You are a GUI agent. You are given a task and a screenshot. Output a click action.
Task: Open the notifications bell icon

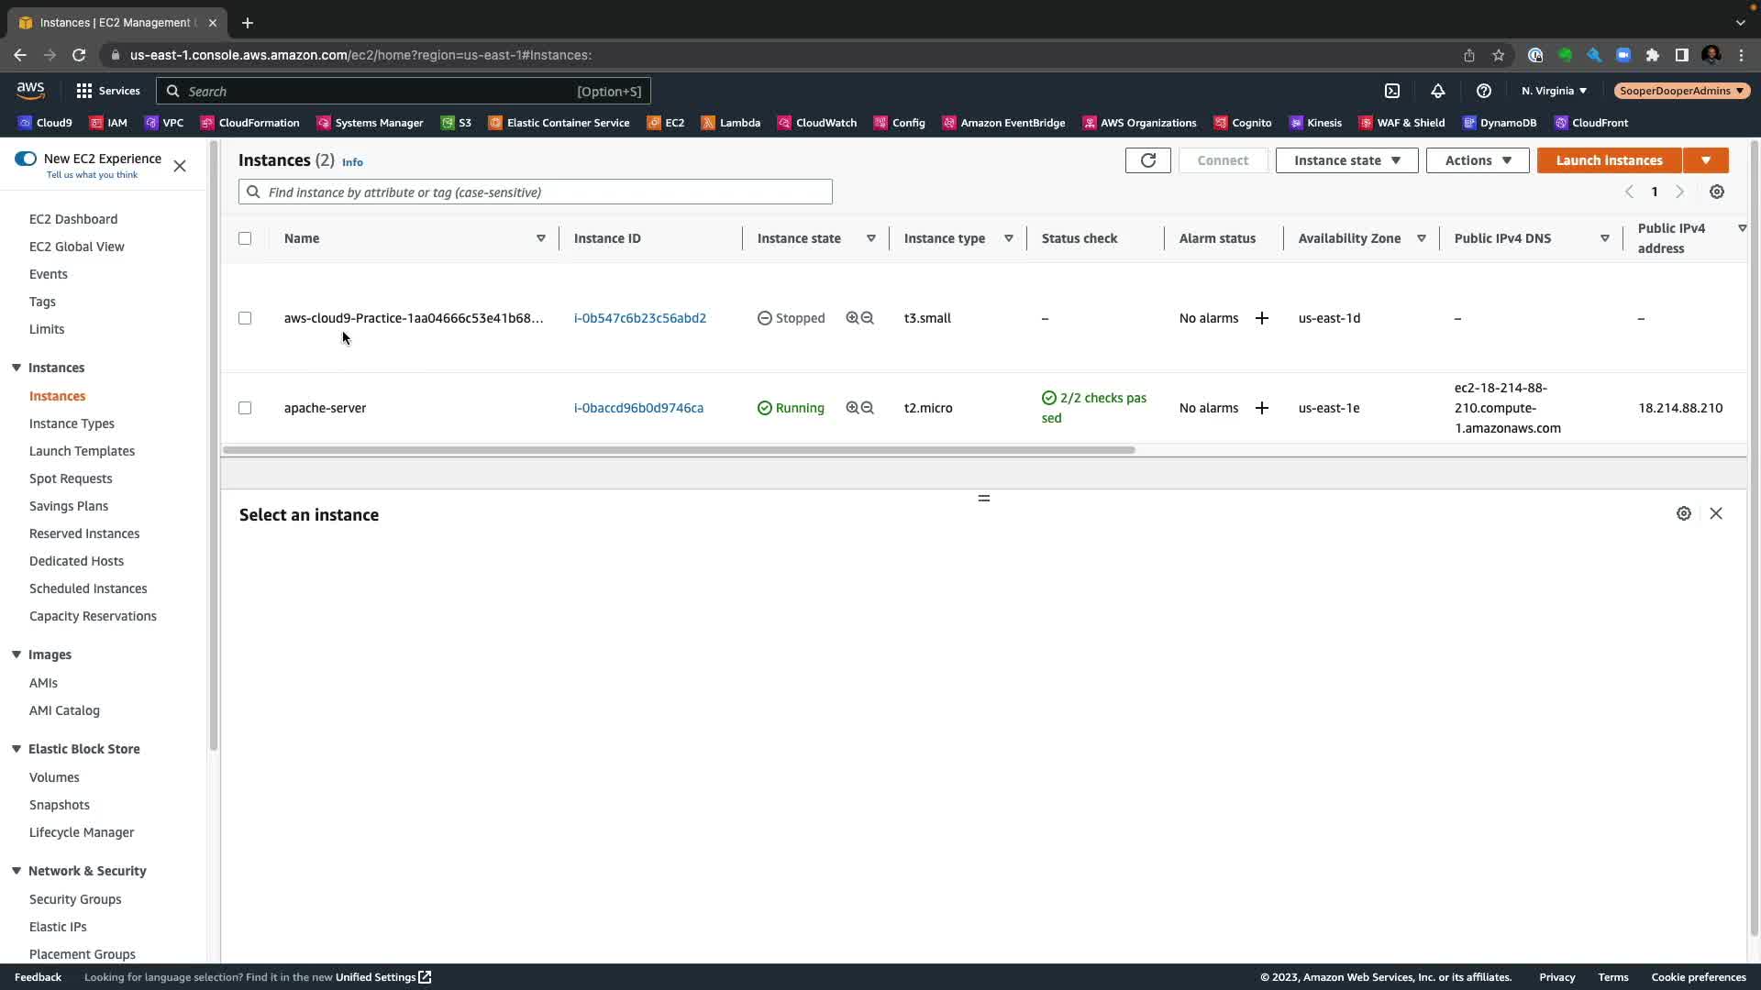coord(1437,91)
